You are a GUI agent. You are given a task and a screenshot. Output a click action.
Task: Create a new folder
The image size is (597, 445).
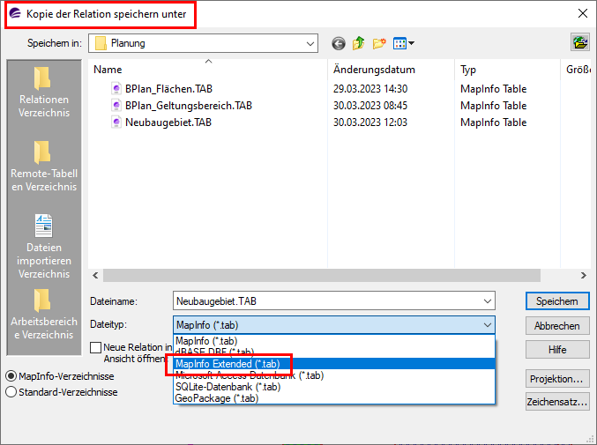(x=380, y=43)
